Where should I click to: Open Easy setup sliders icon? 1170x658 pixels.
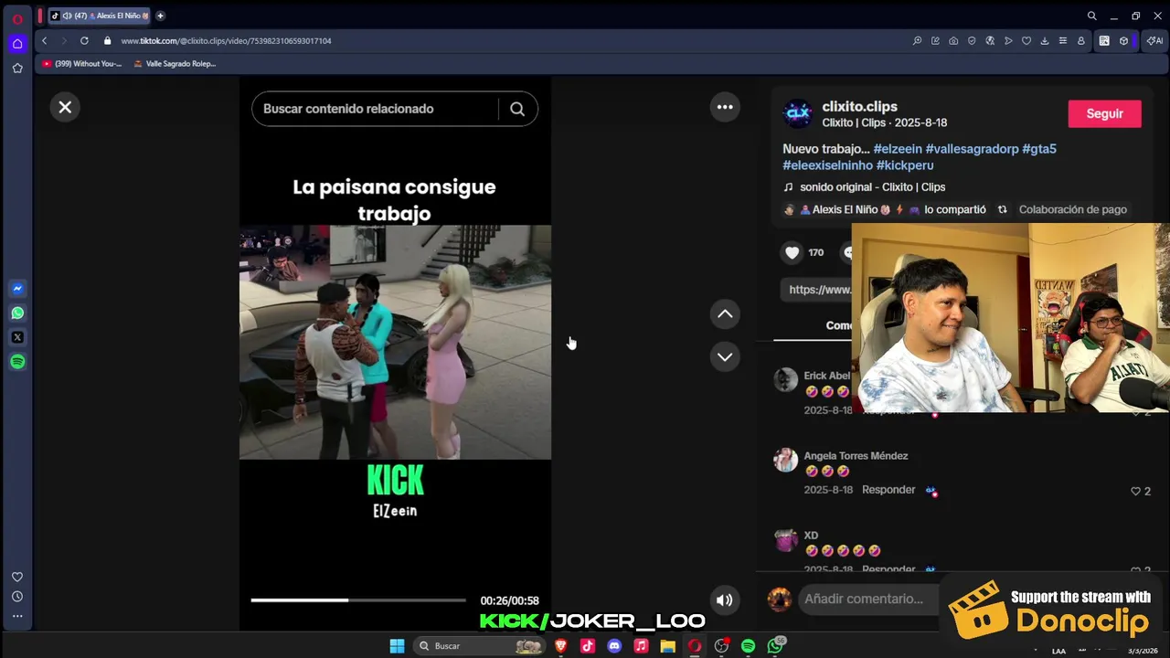[1063, 40]
